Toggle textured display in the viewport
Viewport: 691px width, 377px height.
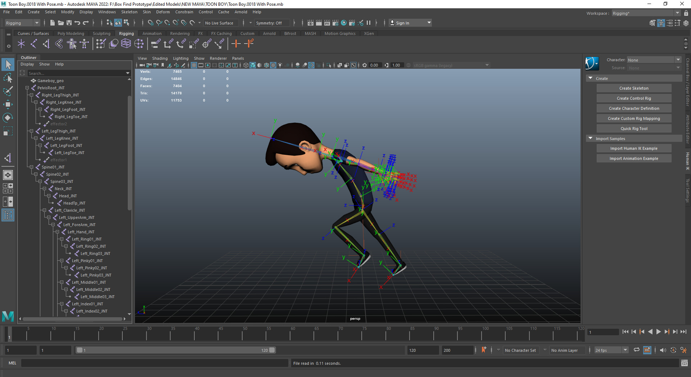click(x=273, y=65)
